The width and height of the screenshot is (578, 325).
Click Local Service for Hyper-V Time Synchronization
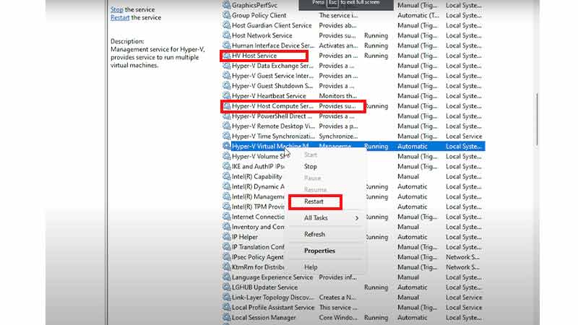[x=464, y=136]
